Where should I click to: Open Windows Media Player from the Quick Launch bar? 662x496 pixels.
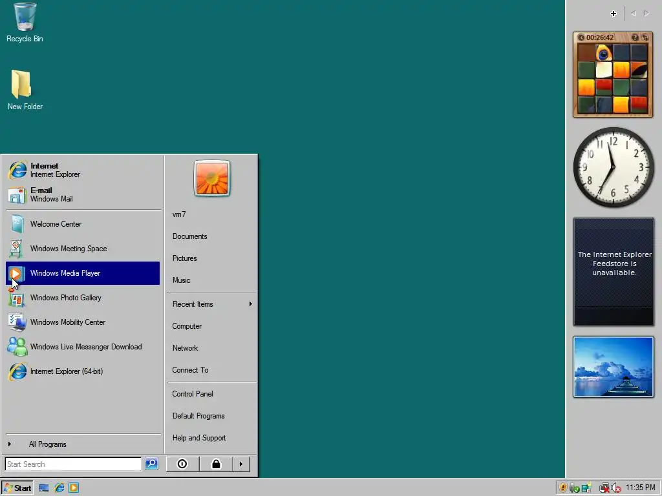coord(74,488)
